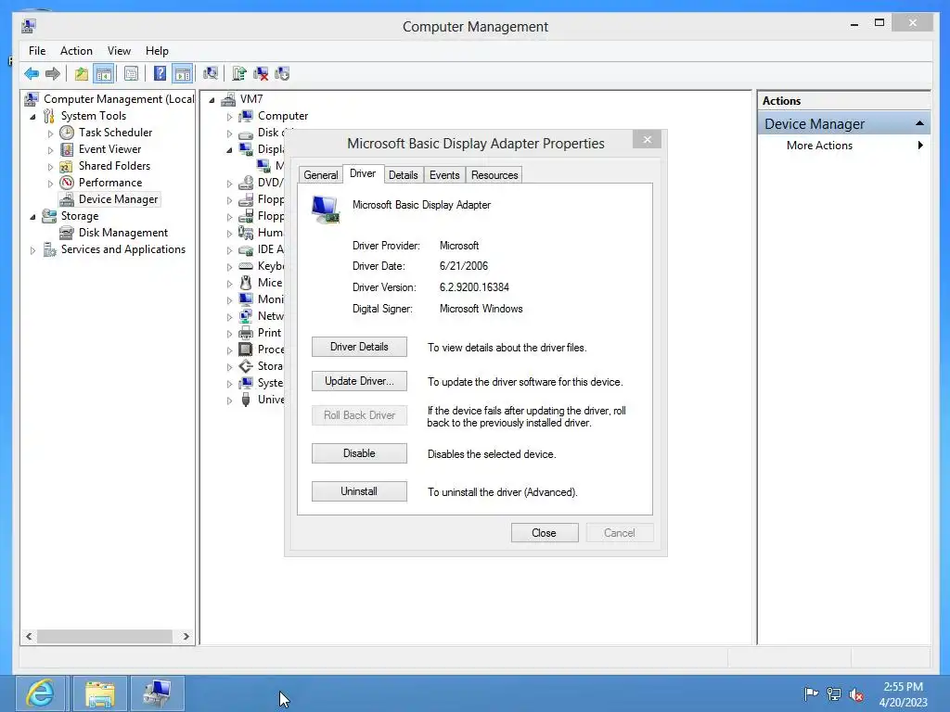Expand the Print queues device category
Viewport: 950px width, 712px height.
230,334
